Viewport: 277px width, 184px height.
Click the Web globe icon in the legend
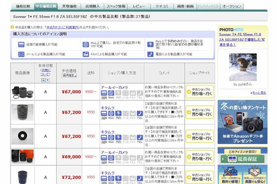point(85,44)
